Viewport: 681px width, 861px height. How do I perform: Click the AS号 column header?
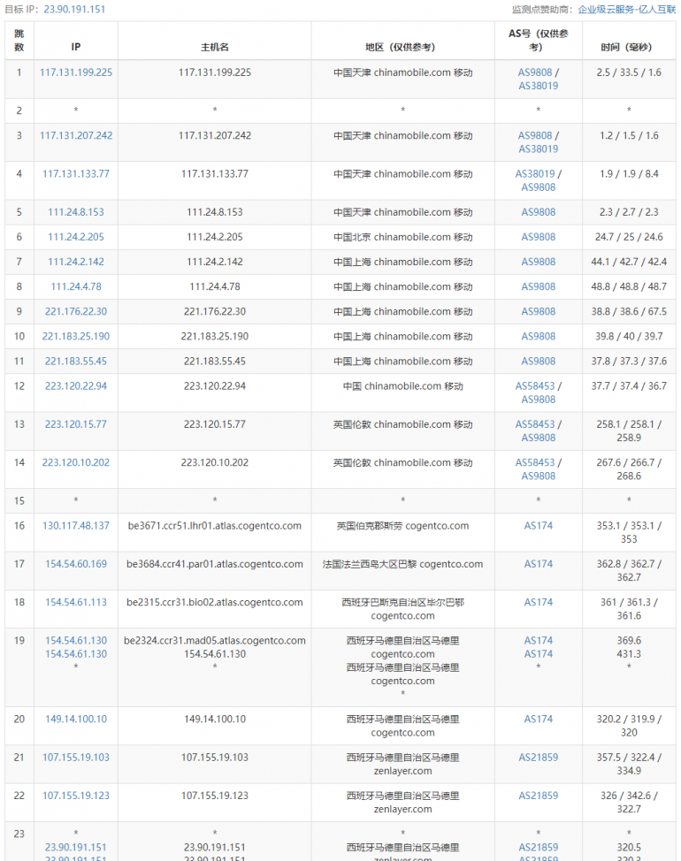click(x=539, y=41)
